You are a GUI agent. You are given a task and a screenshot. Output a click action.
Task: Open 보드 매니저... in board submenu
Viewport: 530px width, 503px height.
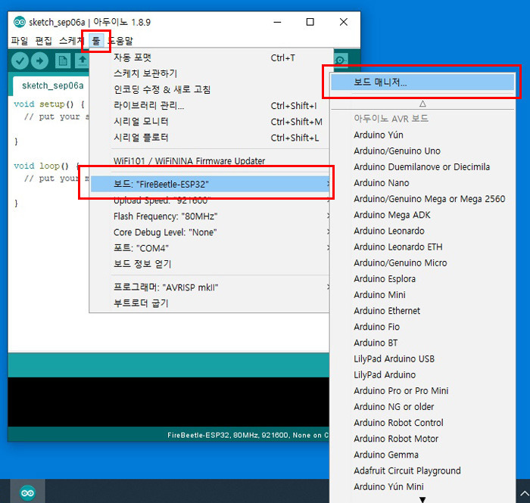[x=422, y=82]
